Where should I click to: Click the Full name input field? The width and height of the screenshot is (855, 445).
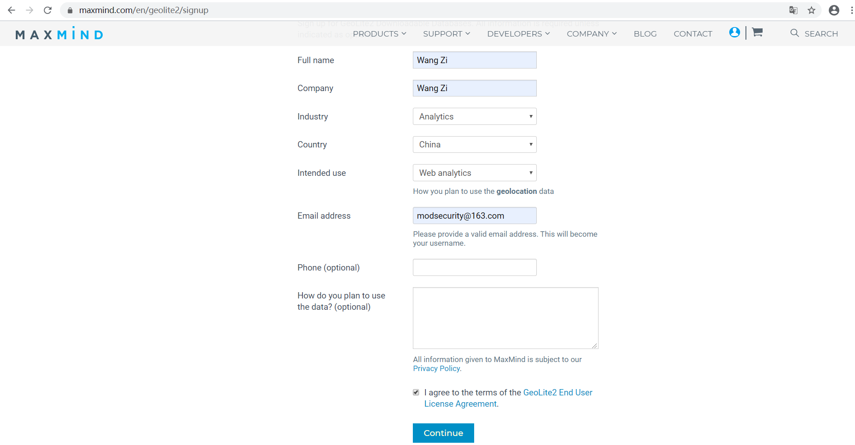[475, 60]
